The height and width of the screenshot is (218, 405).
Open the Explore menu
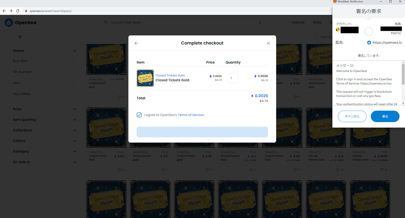click(298, 22)
